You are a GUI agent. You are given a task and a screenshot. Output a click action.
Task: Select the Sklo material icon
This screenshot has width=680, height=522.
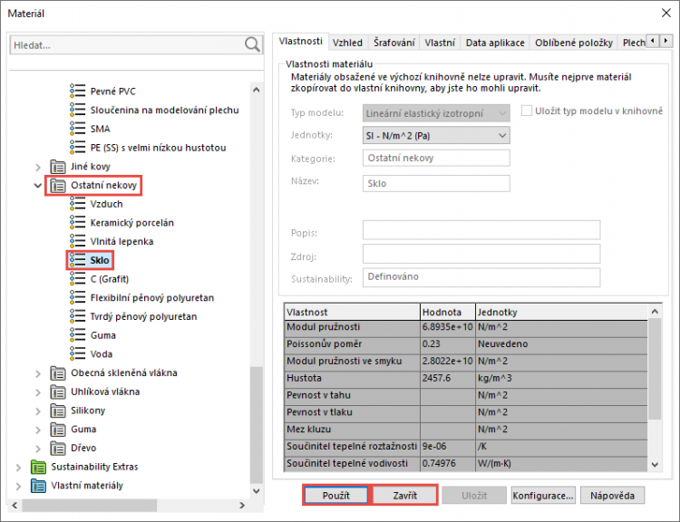click(77, 260)
